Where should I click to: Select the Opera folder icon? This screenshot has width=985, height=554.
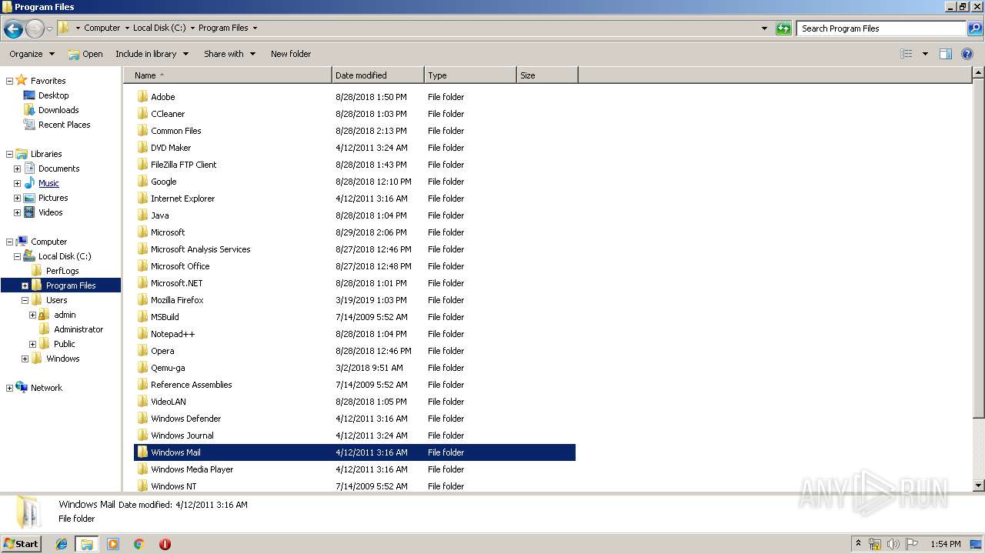[142, 351]
